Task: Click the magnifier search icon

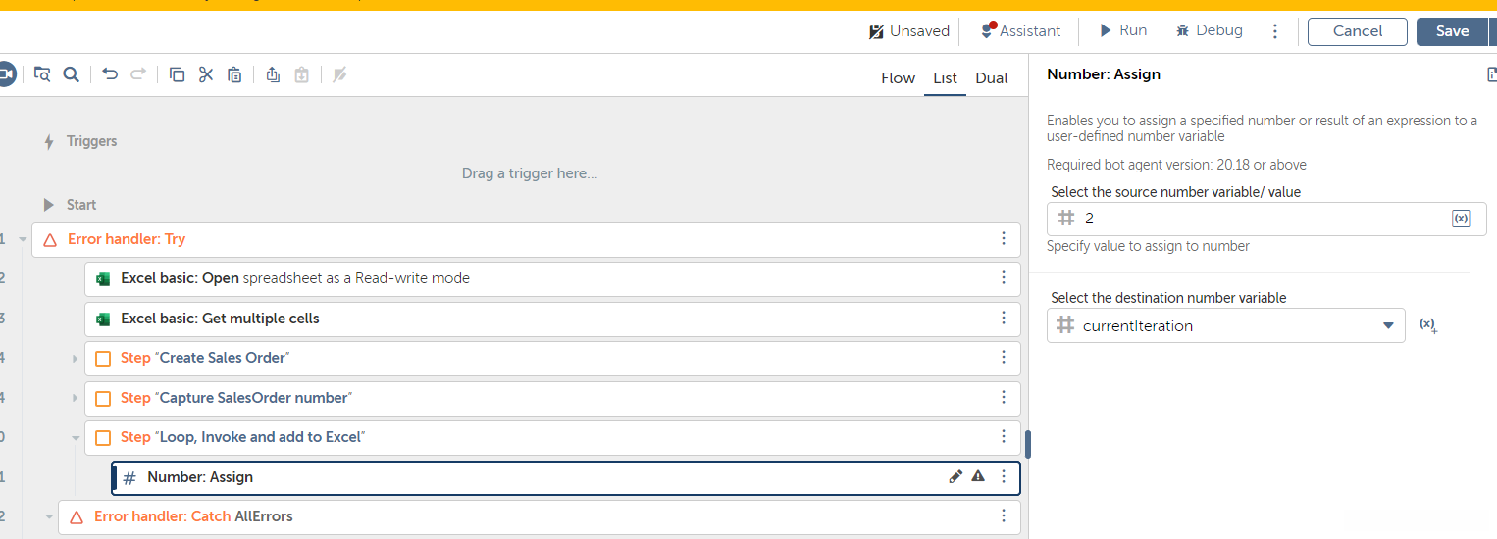Action: pyautogui.click(x=71, y=74)
